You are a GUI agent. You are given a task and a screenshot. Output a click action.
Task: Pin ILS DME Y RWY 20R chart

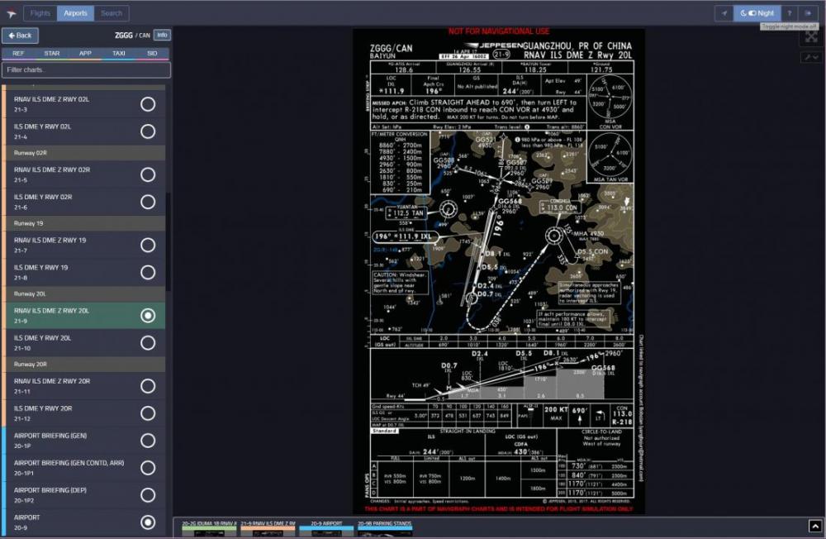click(148, 413)
